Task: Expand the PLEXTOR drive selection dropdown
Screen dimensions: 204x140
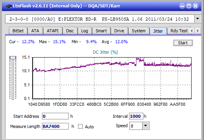Action: click(x=198, y=19)
